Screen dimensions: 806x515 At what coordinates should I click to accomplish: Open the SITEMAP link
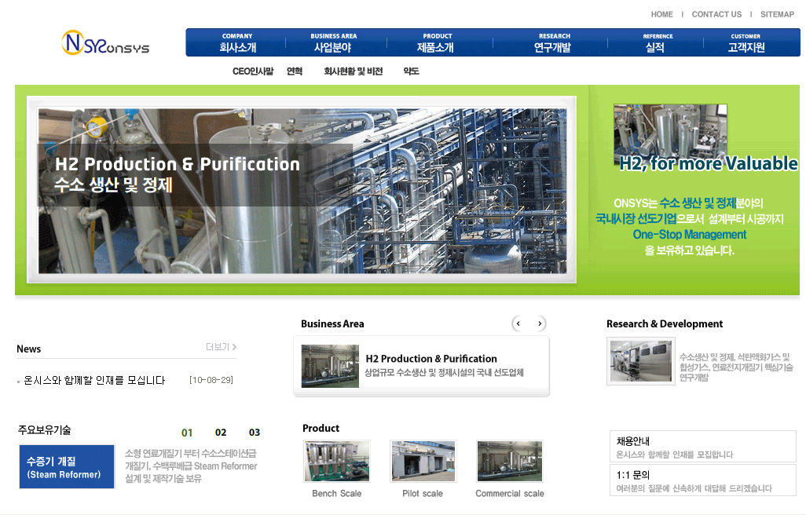tap(777, 14)
